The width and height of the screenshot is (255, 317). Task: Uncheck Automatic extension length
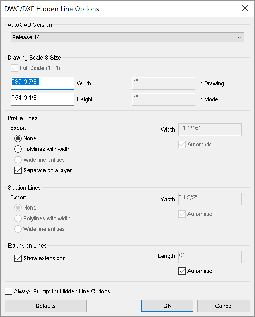pyautogui.click(x=182, y=271)
